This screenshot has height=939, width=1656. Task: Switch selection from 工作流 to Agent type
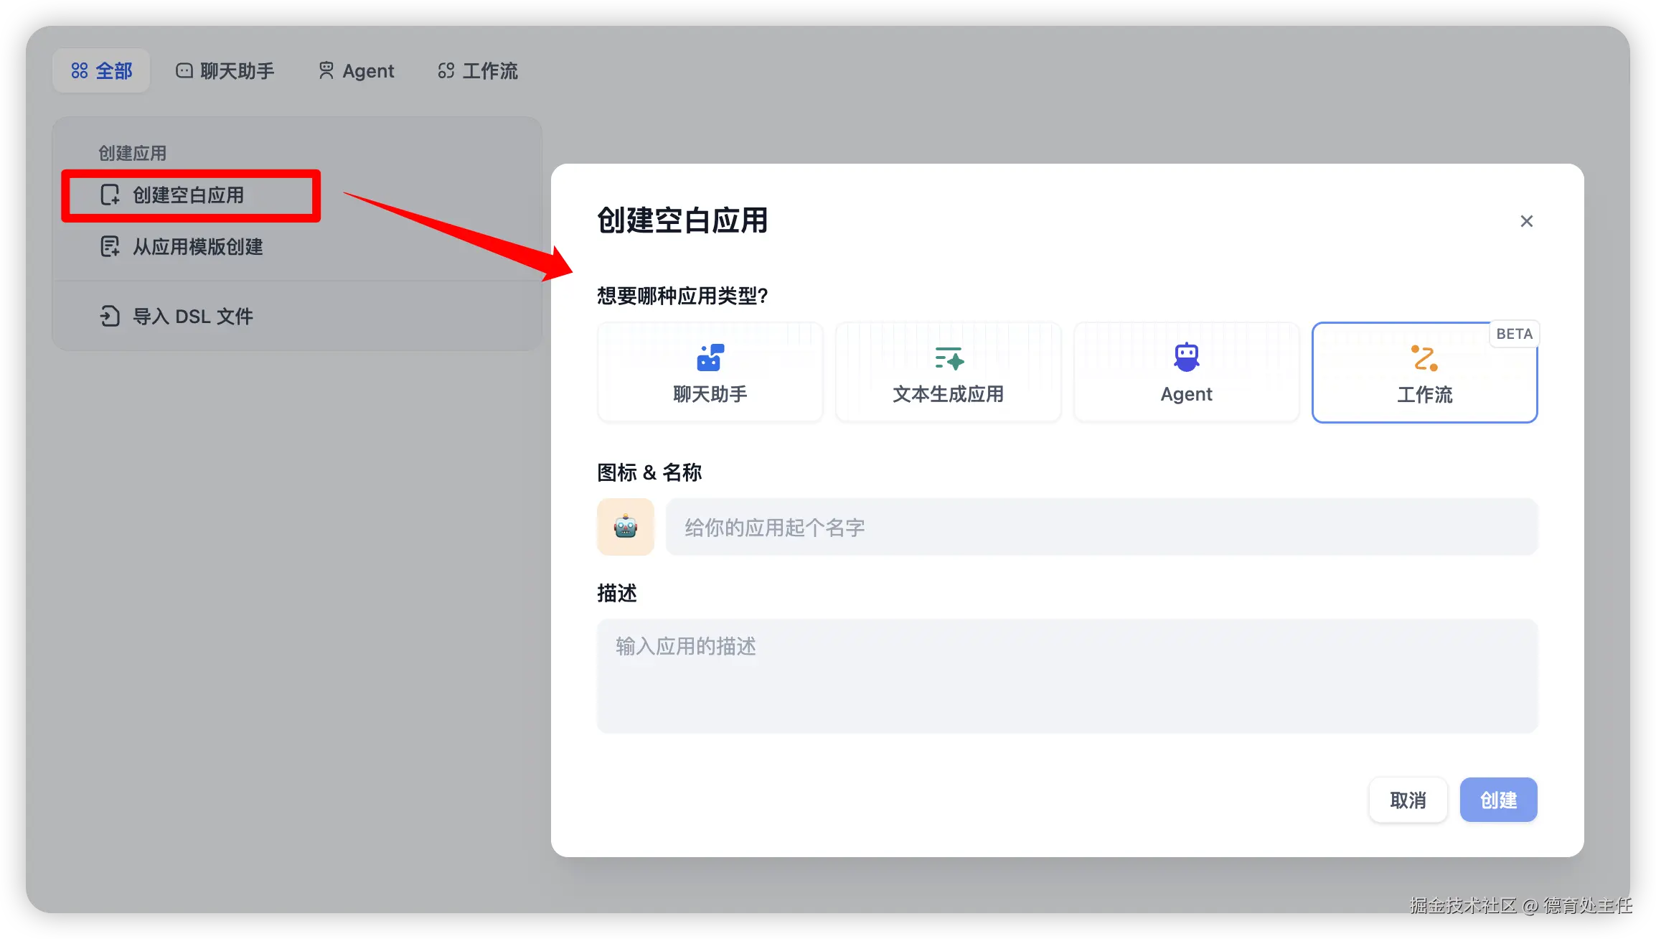[1185, 372]
